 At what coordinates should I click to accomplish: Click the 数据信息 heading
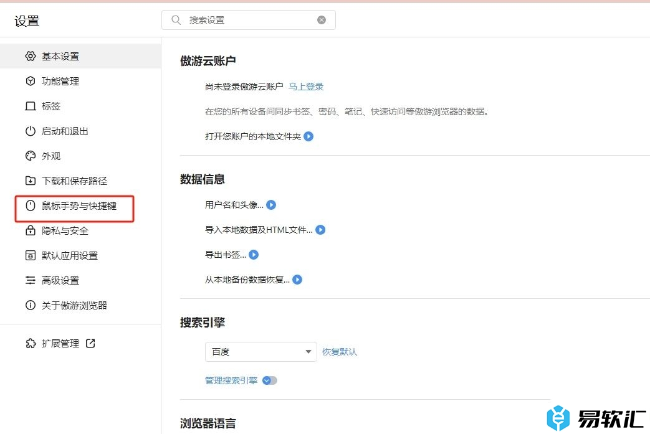pos(203,179)
